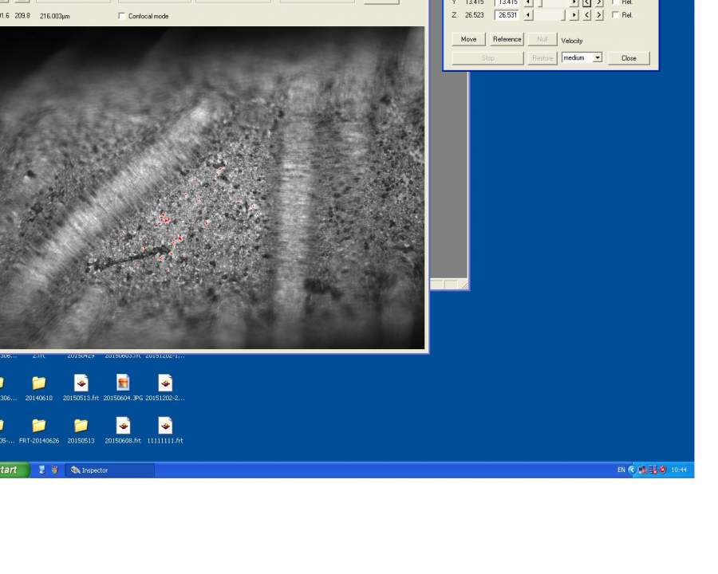Click the Z slider left scroll arrow
Screen dimensions: 718x574
(x=528, y=15)
